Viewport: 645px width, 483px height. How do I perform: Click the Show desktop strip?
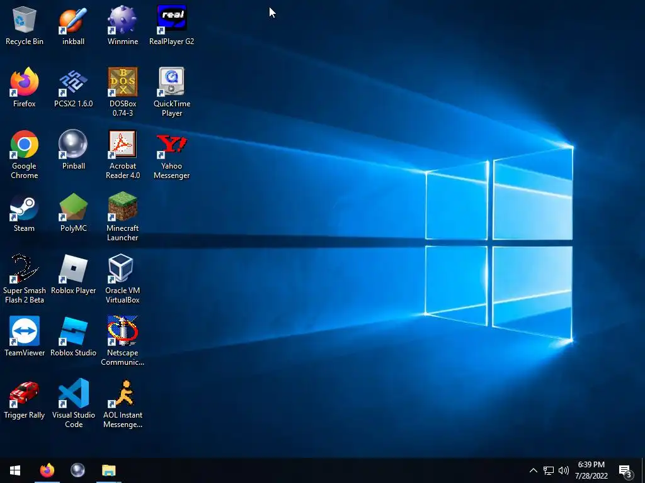point(643,470)
